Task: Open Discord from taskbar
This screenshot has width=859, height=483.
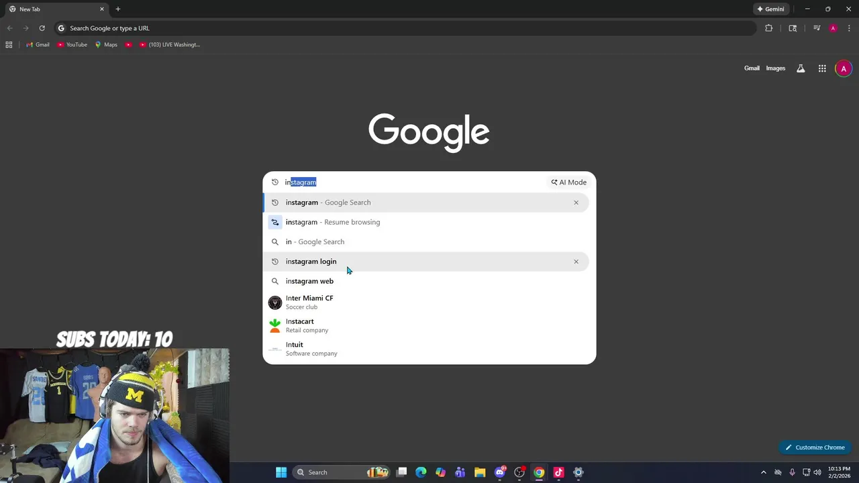Action: pyautogui.click(x=499, y=472)
